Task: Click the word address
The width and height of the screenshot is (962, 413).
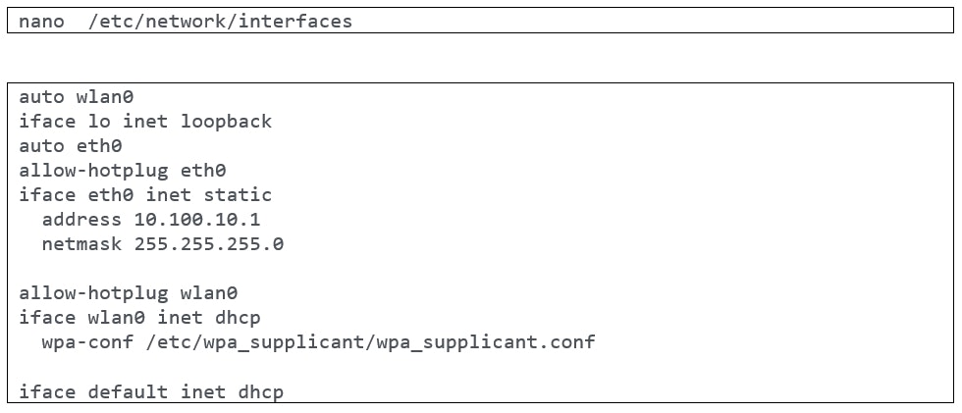Action: pos(81,220)
